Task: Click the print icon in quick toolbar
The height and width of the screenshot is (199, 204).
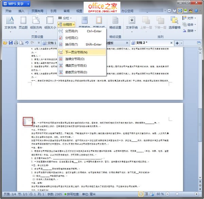Action: tap(16, 43)
